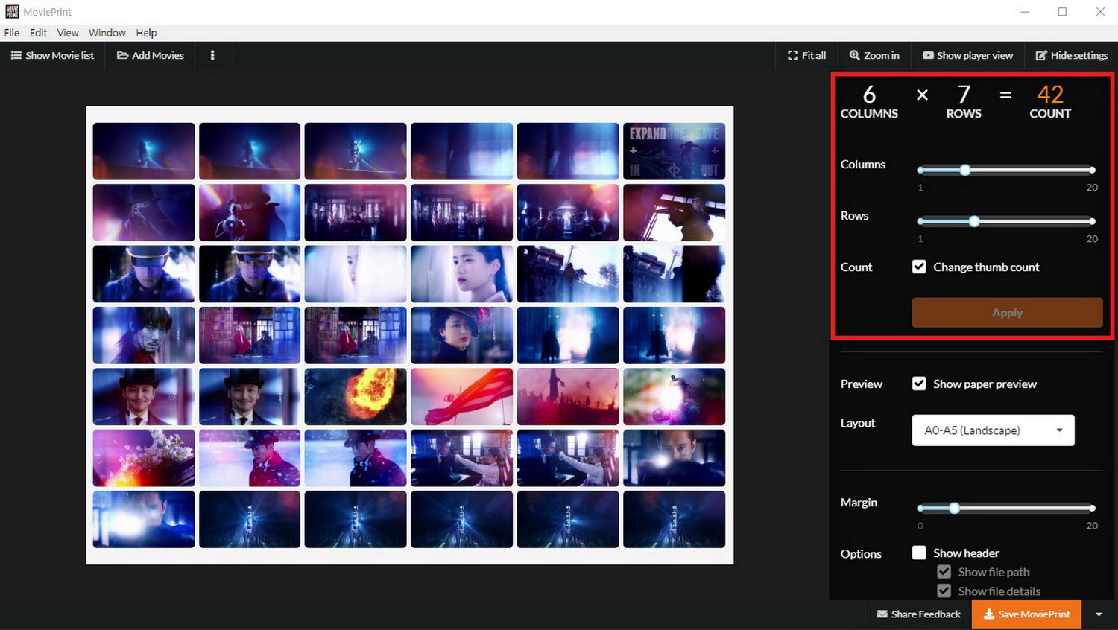Click the Columns slider handle

(x=965, y=170)
